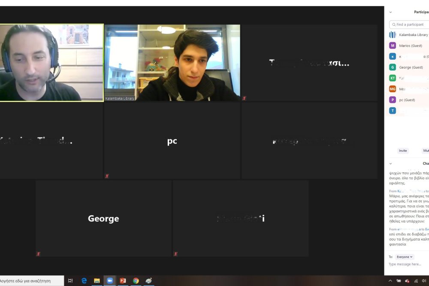The height and width of the screenshot is (286, 429).
Task: Click the Task View taskbar icon
Action: [70, 281]
